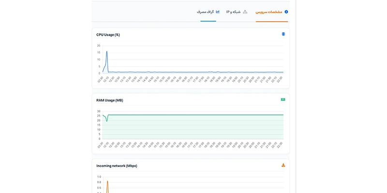Image resolution: width=387 pixels, height=193 pixels.
Task: Click the green filled area of RAM chart
Action: point(193,127)
